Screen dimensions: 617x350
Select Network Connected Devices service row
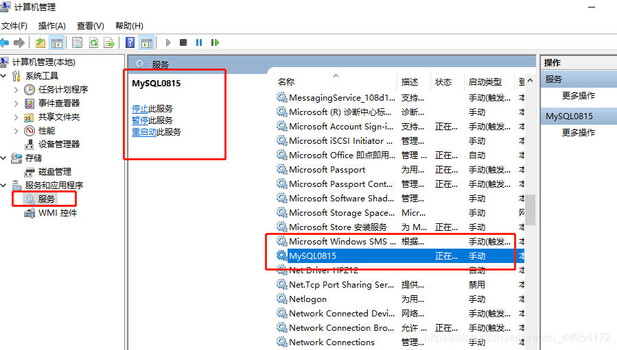tap(400, 314)
